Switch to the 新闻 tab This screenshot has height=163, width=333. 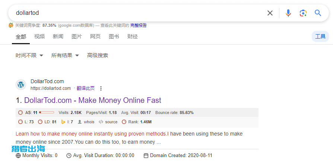(58, 37)
